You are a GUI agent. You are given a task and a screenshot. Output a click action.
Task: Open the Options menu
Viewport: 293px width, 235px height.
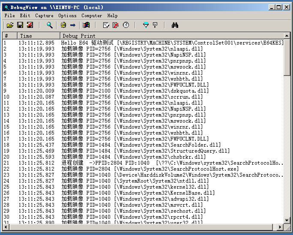(x=67, y=15)
